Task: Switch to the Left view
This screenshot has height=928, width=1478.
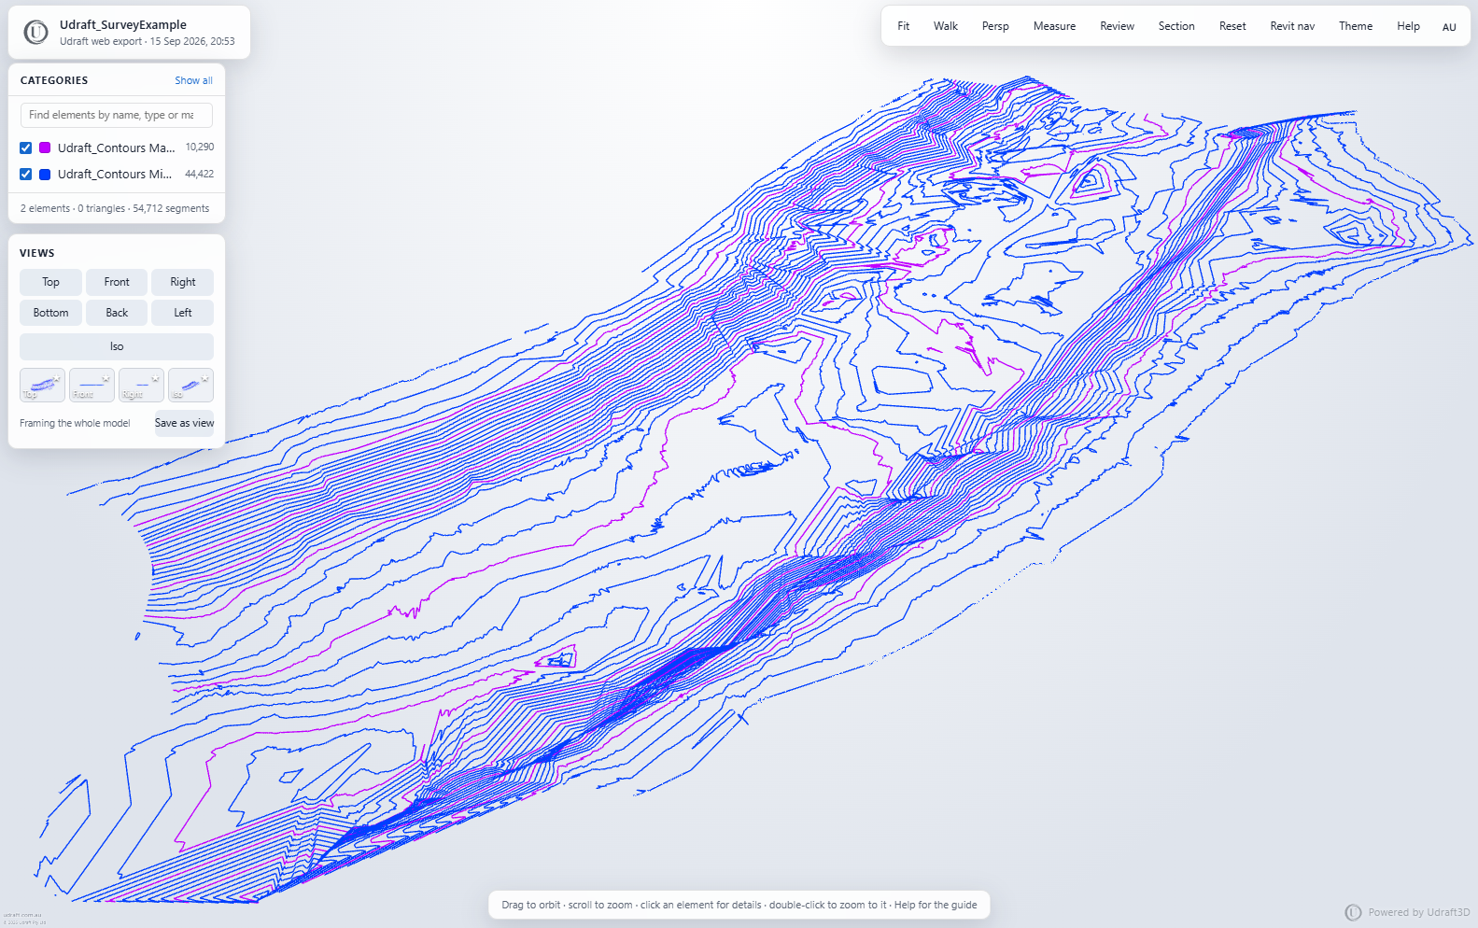Action: point(183,313)
